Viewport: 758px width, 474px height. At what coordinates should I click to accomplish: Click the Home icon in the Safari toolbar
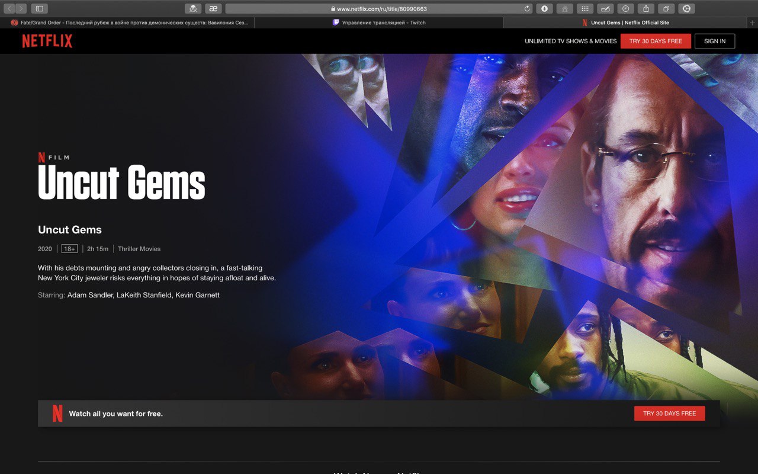pos(564,8)
